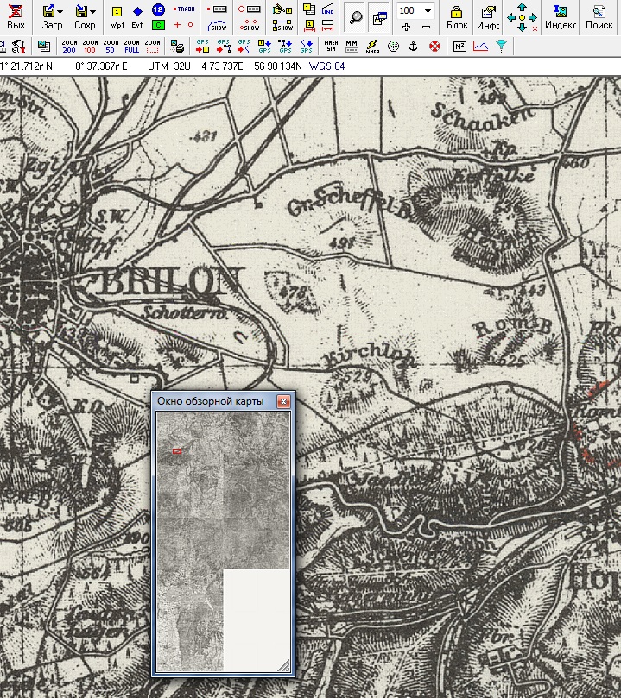Open the M² area calculation tool

[x=459, y=46]
